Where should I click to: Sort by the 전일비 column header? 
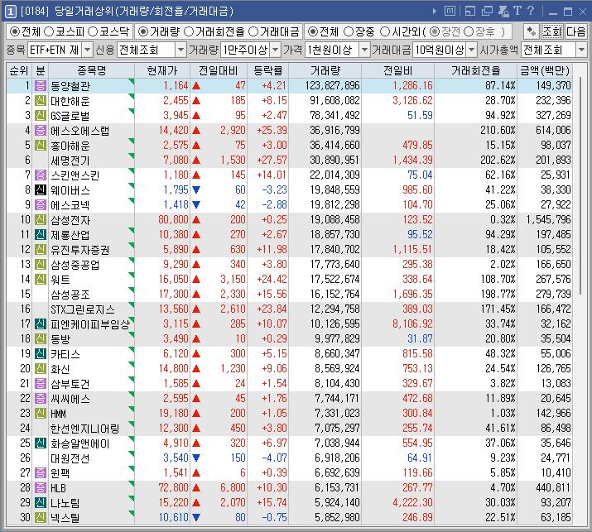pyautogui.click(x=398, y=70)
